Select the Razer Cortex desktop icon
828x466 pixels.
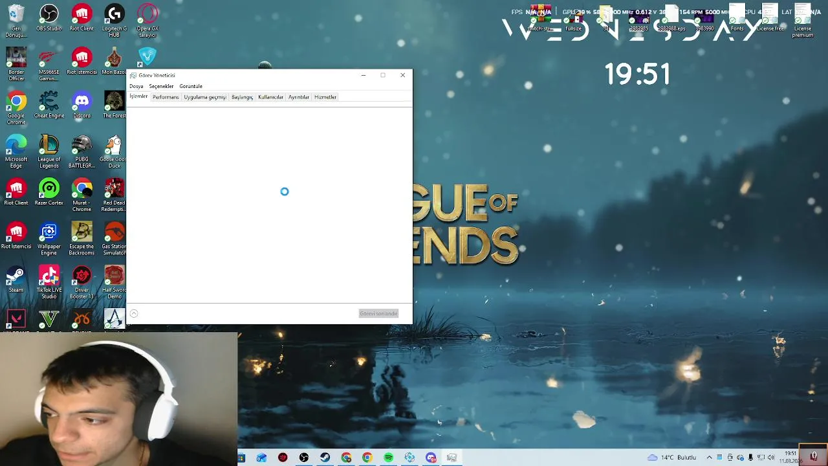click(x=49, y=192)
